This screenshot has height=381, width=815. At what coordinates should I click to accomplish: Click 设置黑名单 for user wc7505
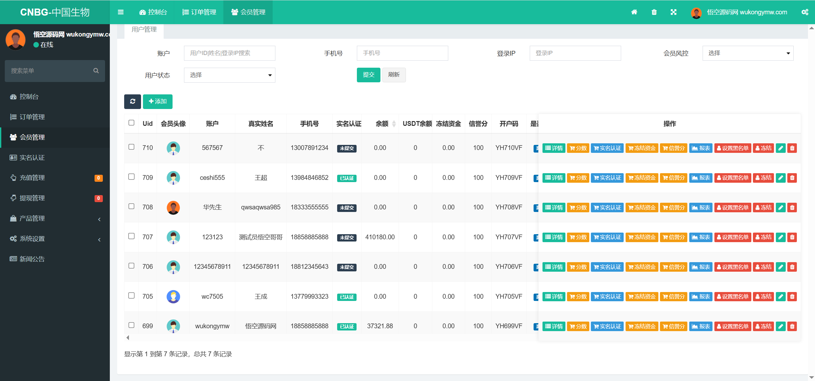point(733,296)
